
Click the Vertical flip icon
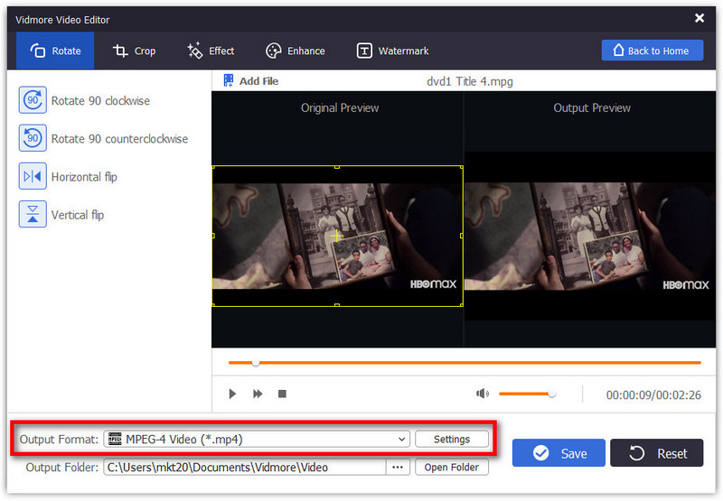click(33, 214)
